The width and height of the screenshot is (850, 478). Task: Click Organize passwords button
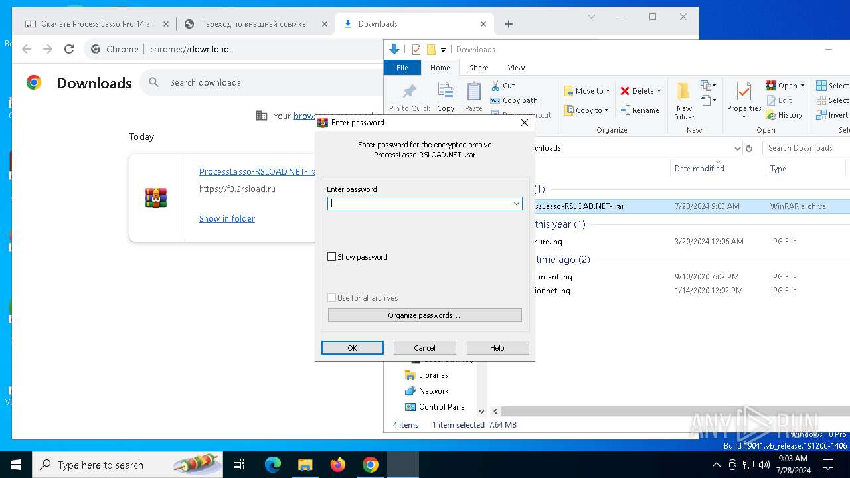tap(424, 315)
